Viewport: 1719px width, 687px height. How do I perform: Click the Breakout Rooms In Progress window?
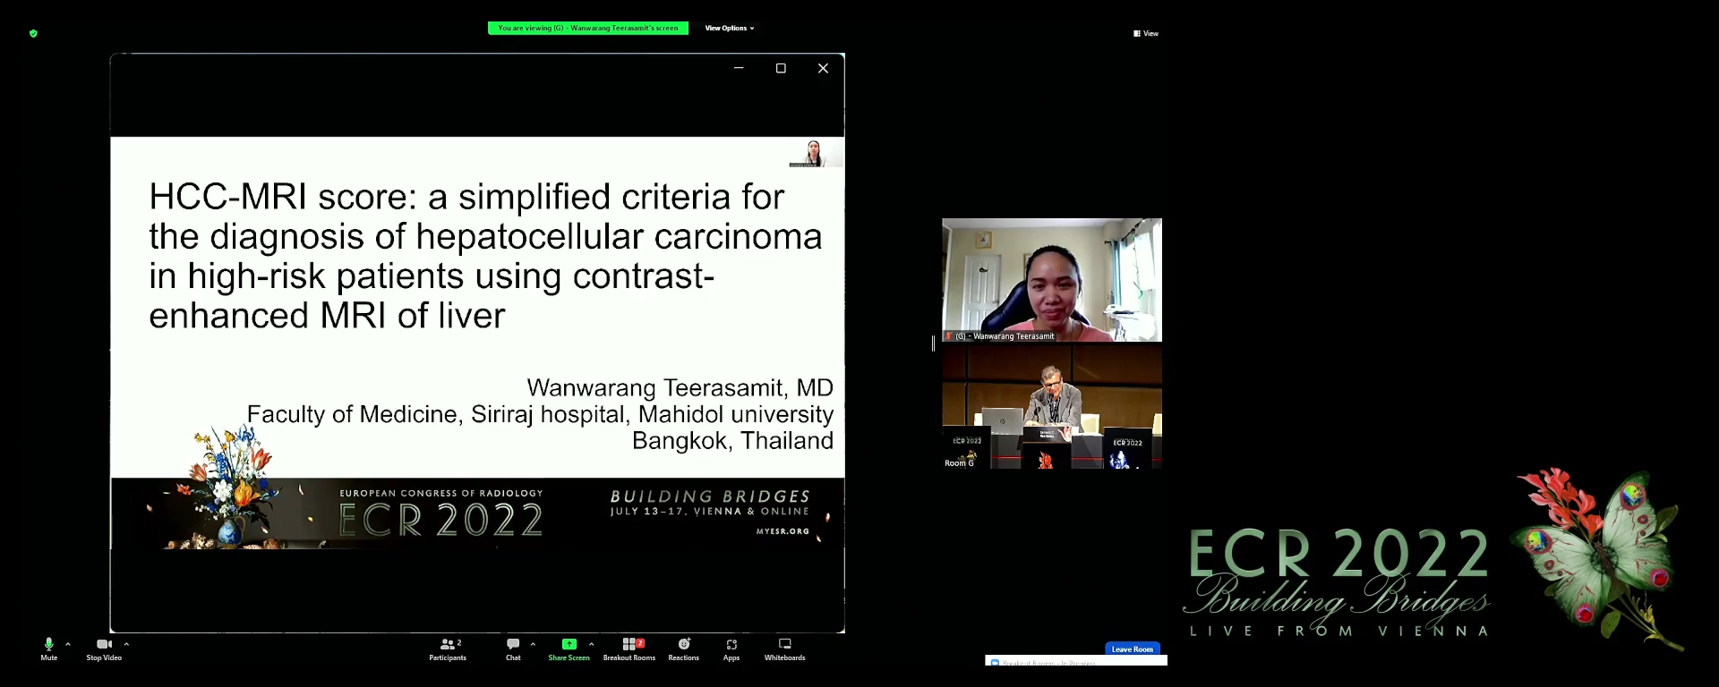coord(1076,660)
